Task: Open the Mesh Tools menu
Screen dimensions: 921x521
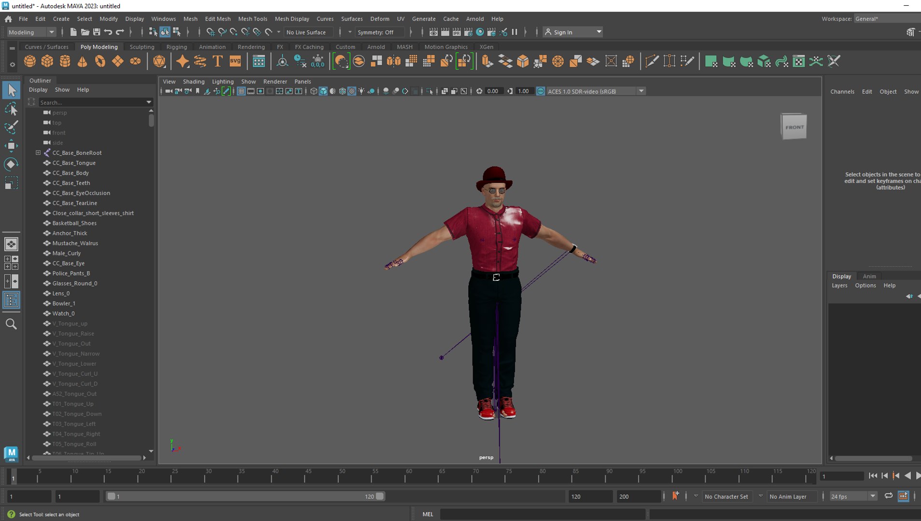Action: click(252, 19)
